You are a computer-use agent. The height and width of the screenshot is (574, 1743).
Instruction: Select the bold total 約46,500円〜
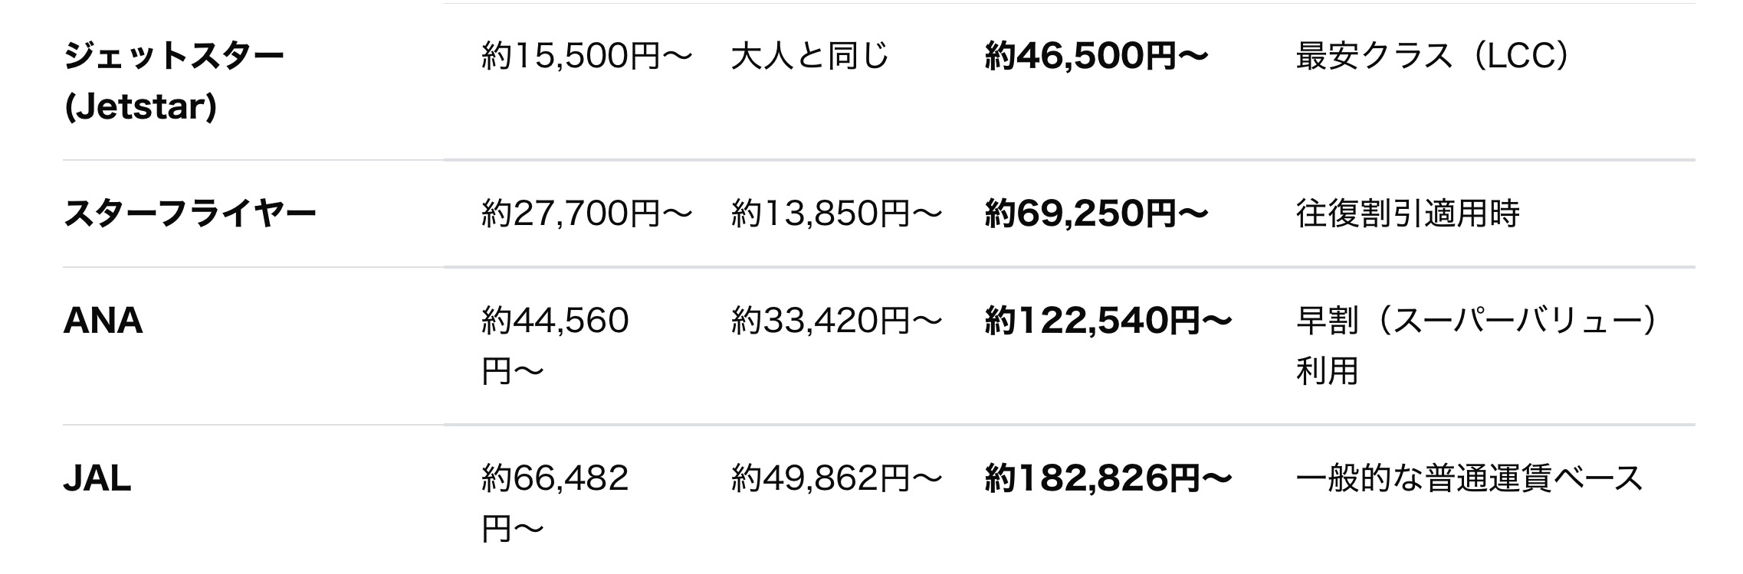[1096, 56]
